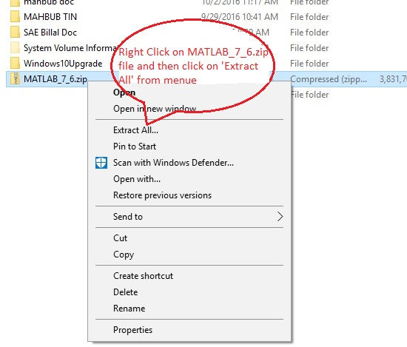The width and height of the screenshot is (407, 347).
Task: Select the SAE Billal Doc folder name
Action: point(50,33)
